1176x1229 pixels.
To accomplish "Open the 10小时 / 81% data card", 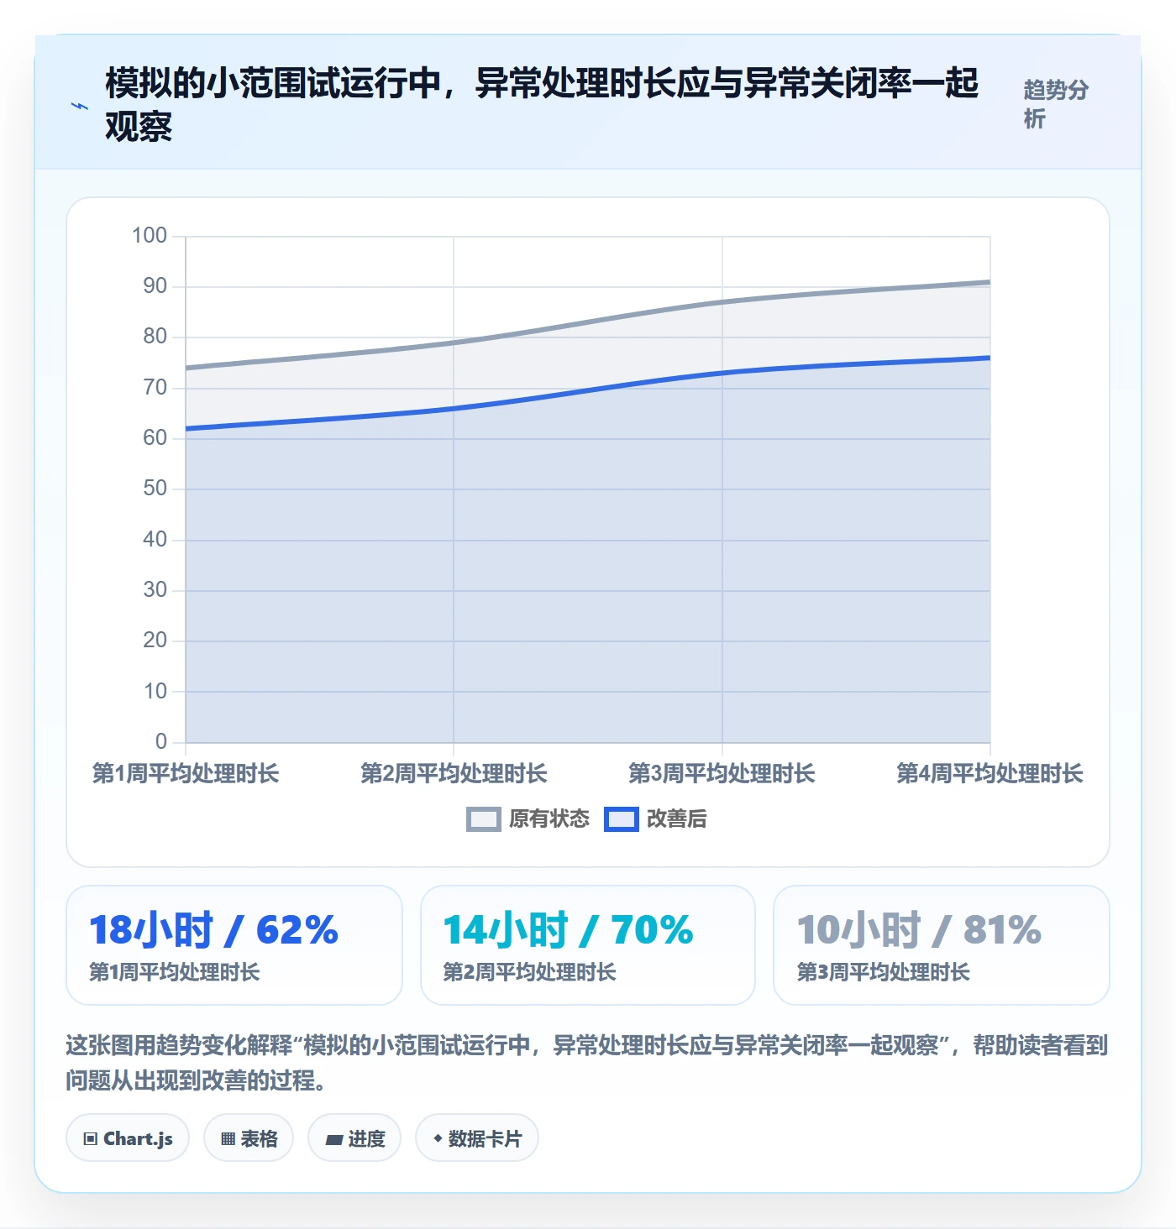I will (942, 945).
